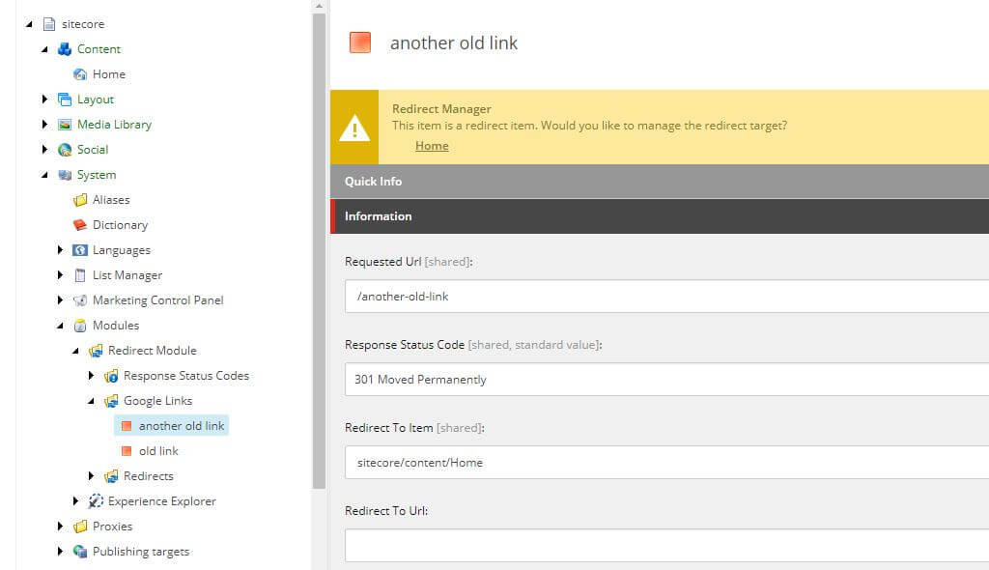Image resolution: width=989 pixels, height=570 pixels.
Task: Expand the Response Status Codes node
Action: pyautogui.click(x=91, y=376)
